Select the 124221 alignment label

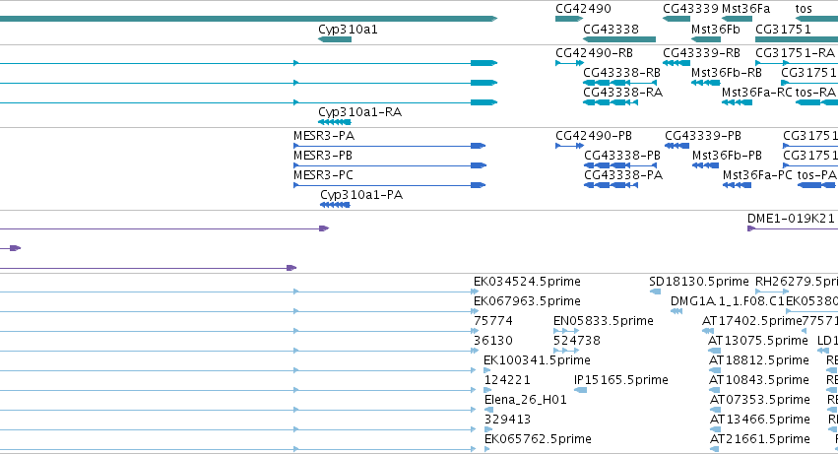(507, 381)
